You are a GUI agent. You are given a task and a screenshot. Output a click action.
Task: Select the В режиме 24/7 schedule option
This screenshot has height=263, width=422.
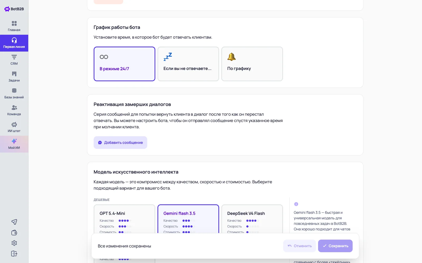[x=124, y=64]
